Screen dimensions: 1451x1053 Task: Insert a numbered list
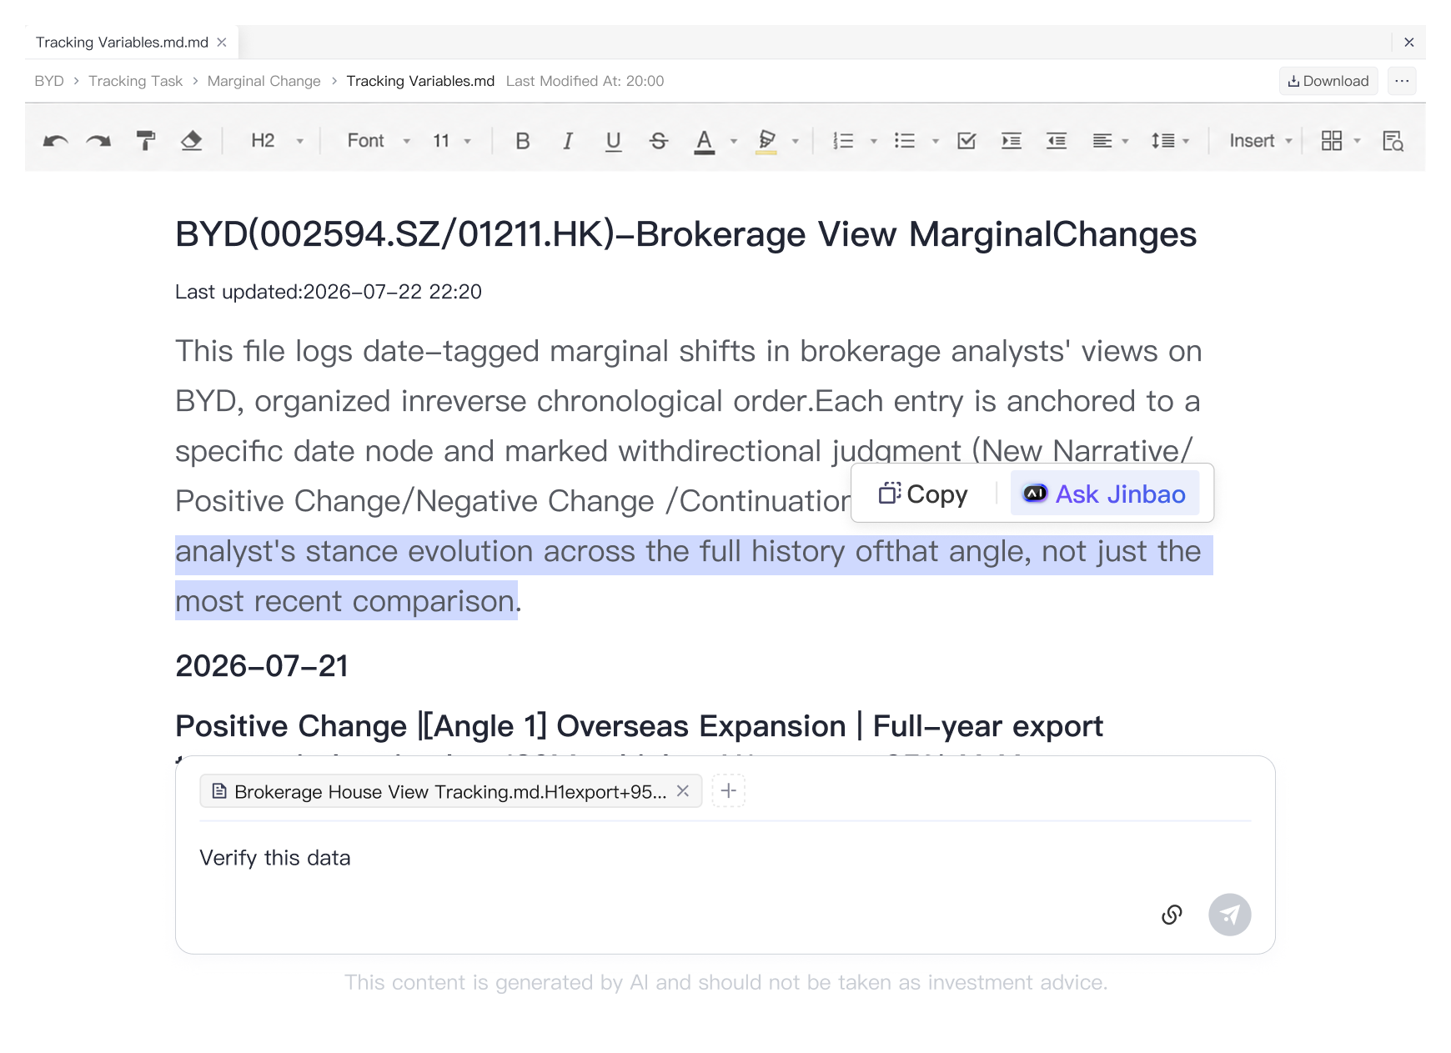coord(843,141)
